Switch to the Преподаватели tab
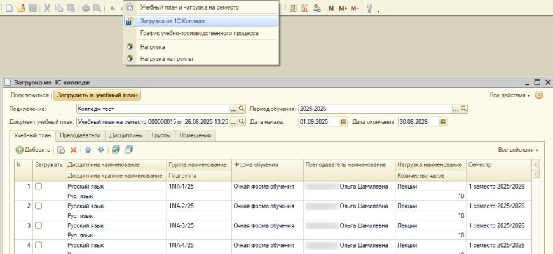This screenshot has height=254, width=553. click(79, 135)
